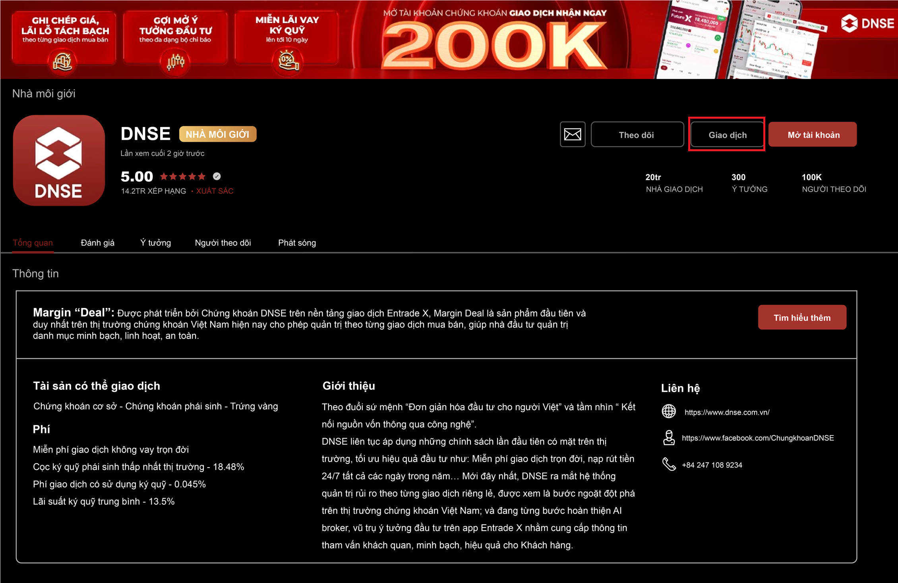This screenshot has height=583, width=898.
Task: Click the Lần xem cuối 2 giờ trước text
Action: [x=163, y=154]
